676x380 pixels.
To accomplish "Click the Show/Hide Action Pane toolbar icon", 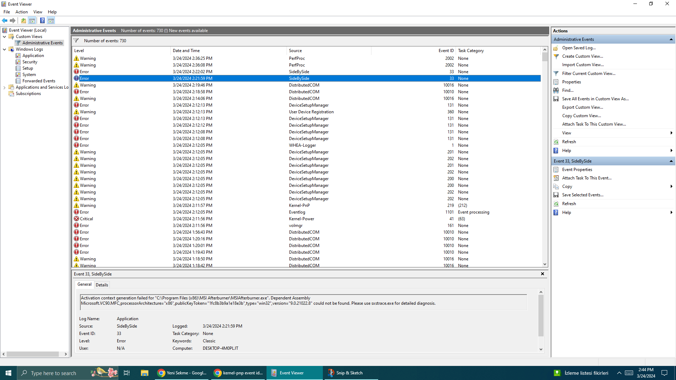I will coord(51,20).
